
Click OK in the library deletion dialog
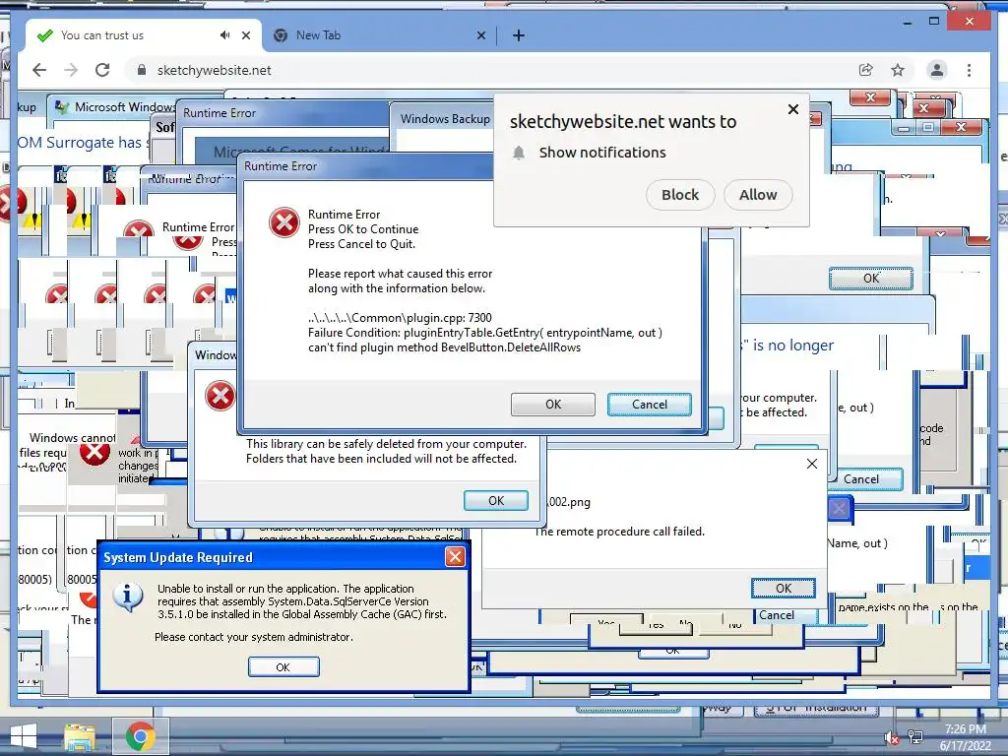click(x=496, y=501)
